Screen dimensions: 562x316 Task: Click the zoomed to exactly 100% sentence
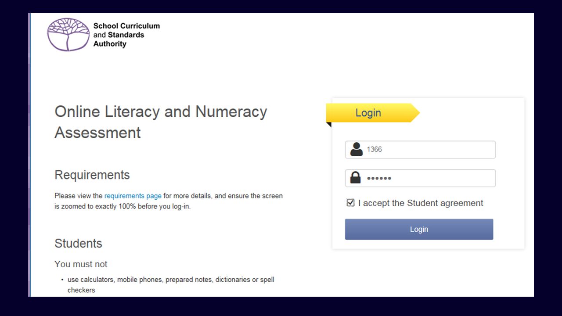[169, 201]
